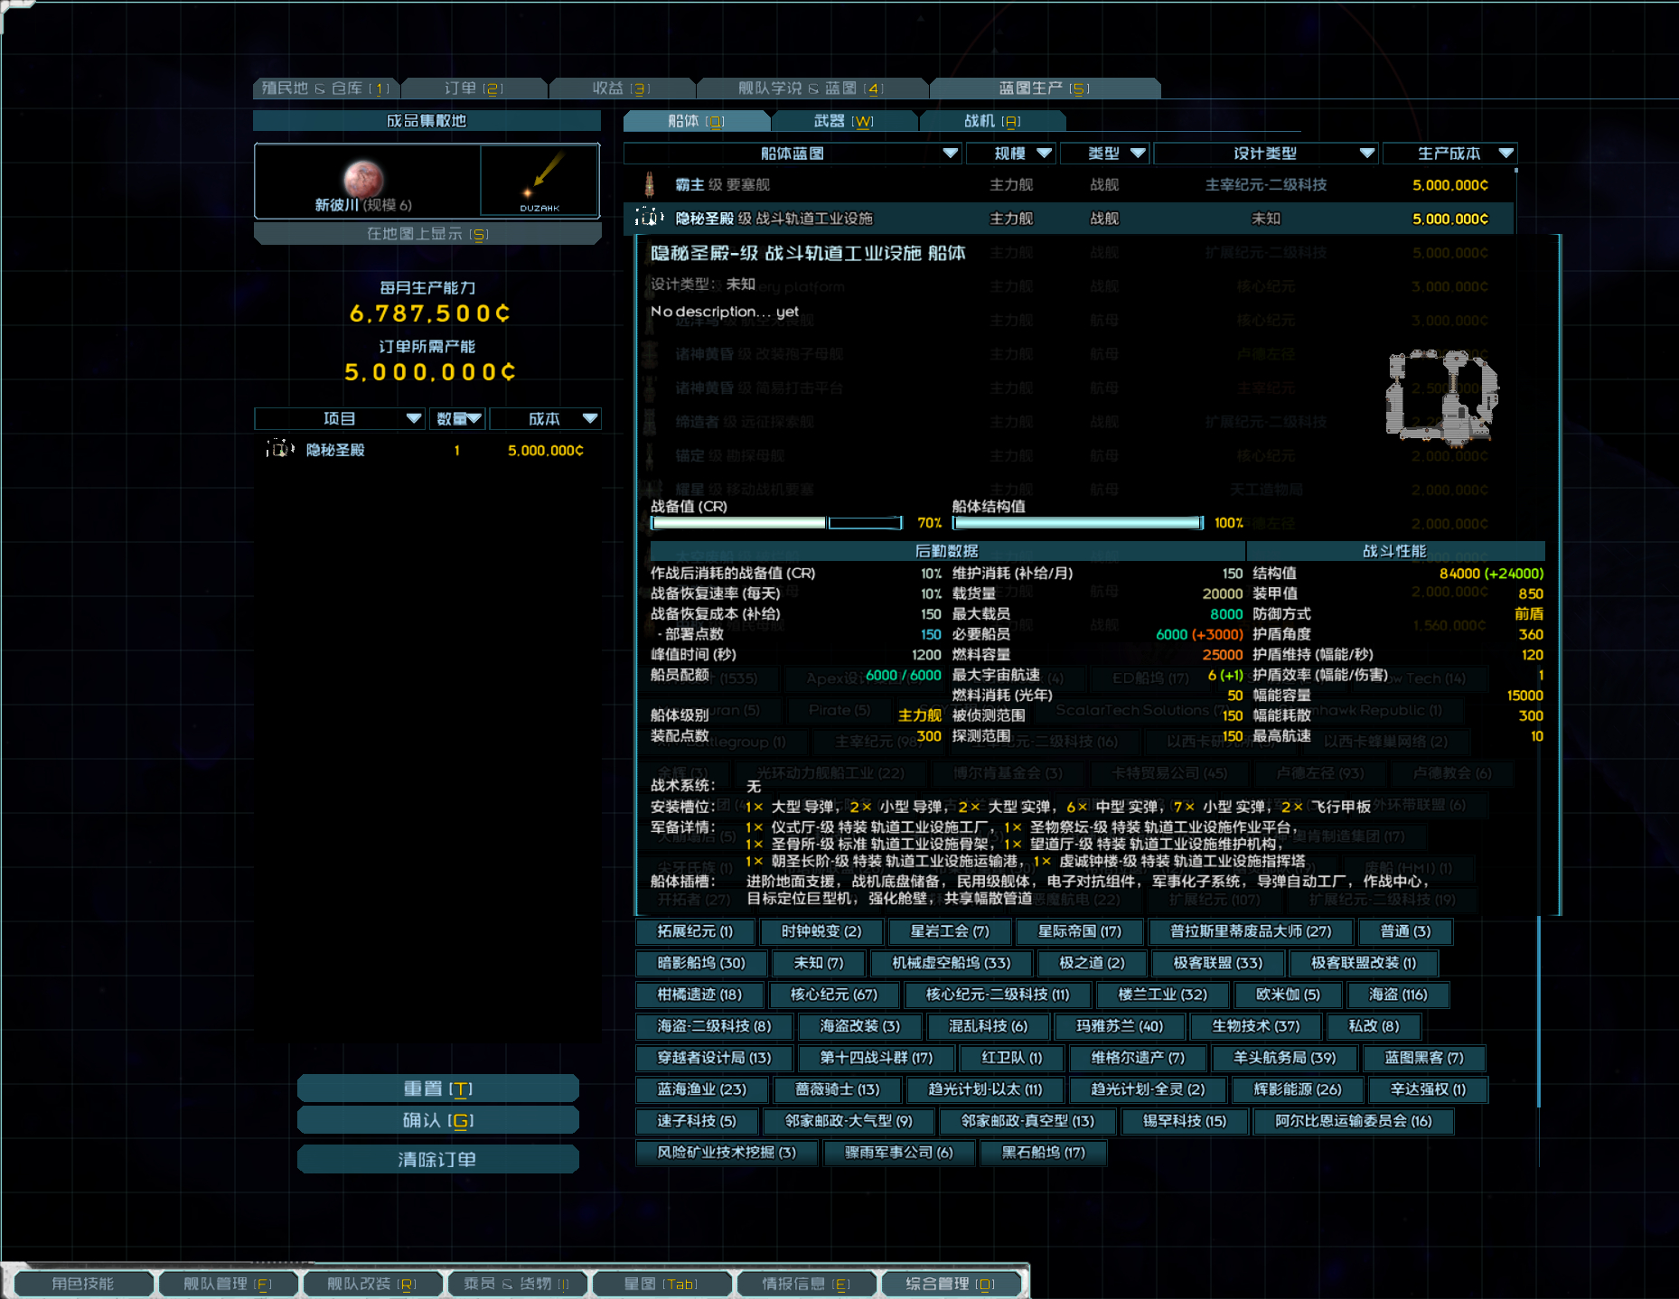Open the 规模 column dropdown
The height and width of the screenshot is (1299, 1679).
[1011, 153]
